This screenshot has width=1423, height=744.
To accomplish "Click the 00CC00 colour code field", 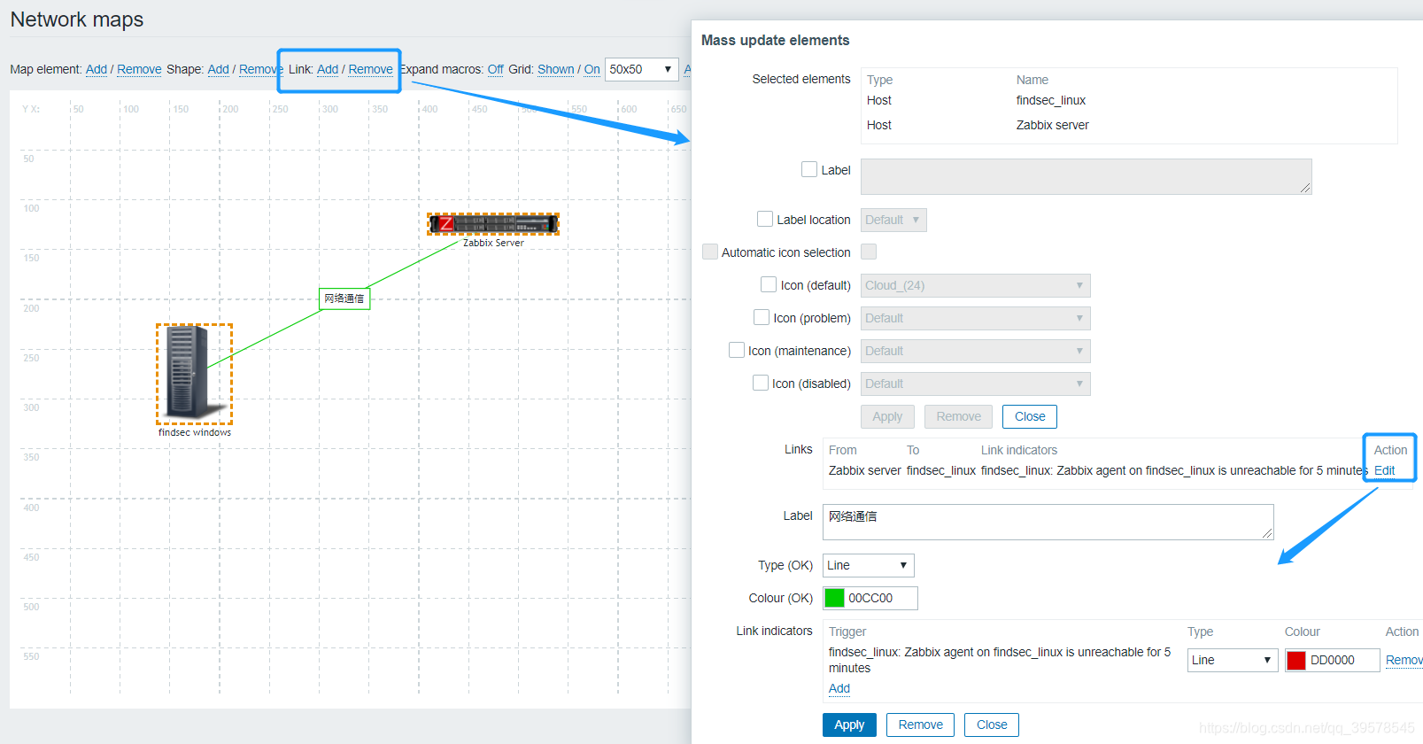I will [881, 598].
